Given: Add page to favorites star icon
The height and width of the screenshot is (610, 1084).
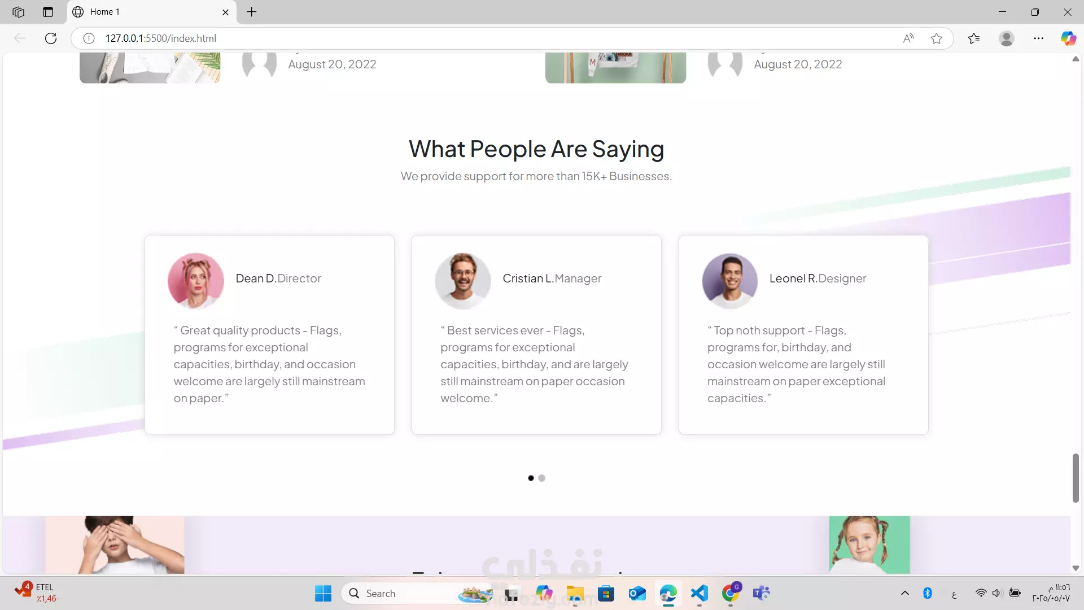Looking at the screenshot, I should [x=937, y=38].
